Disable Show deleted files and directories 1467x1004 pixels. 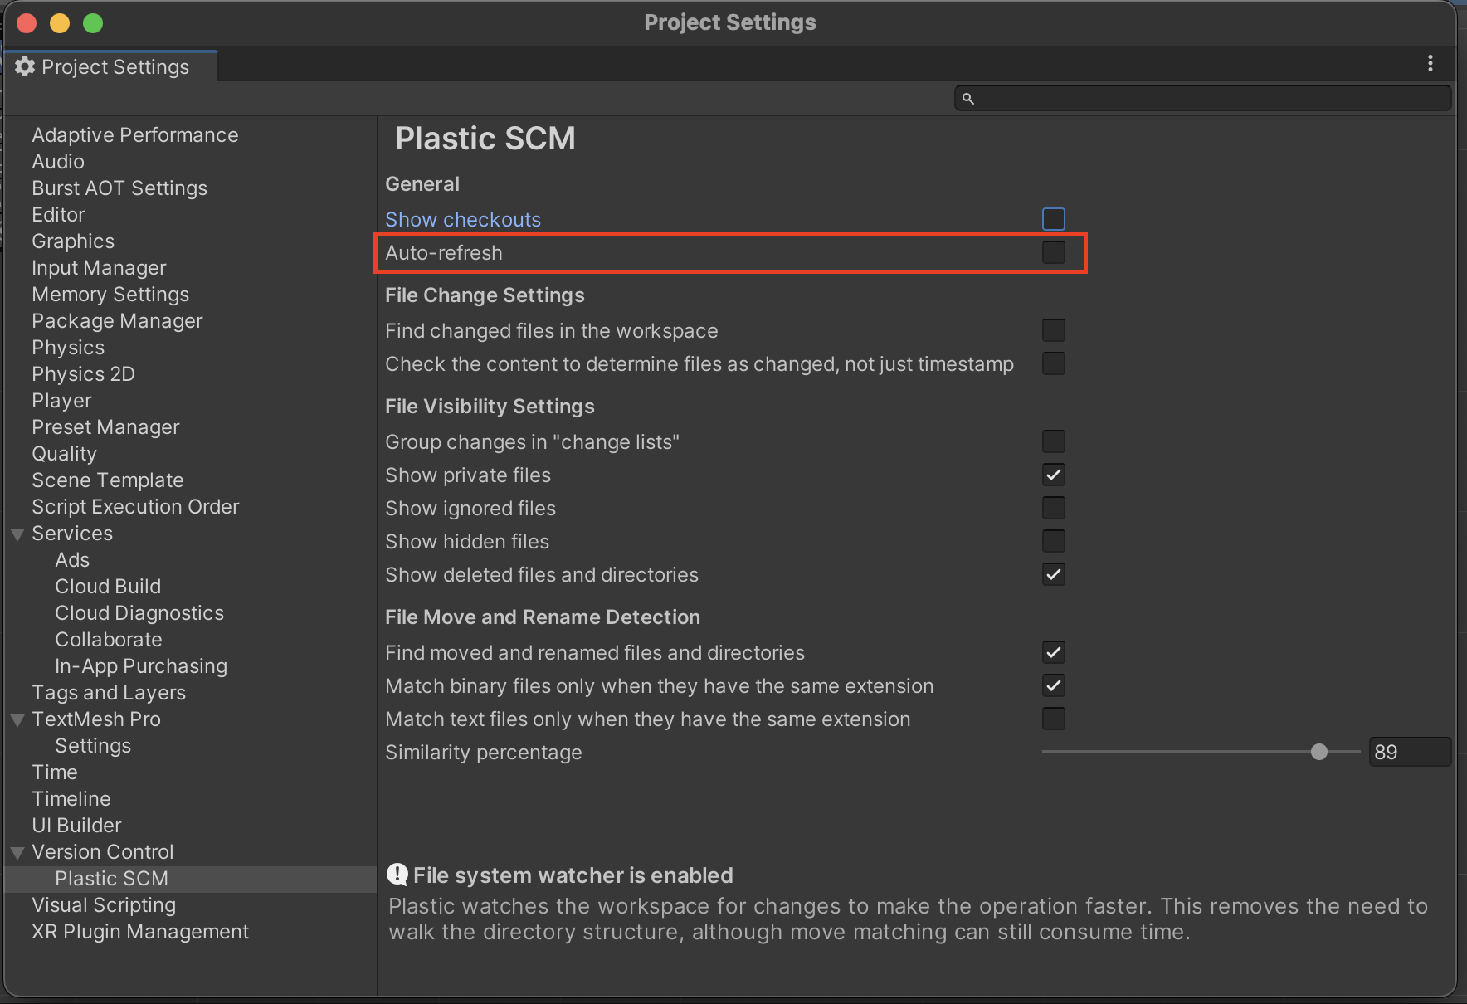coord(1053,575)
